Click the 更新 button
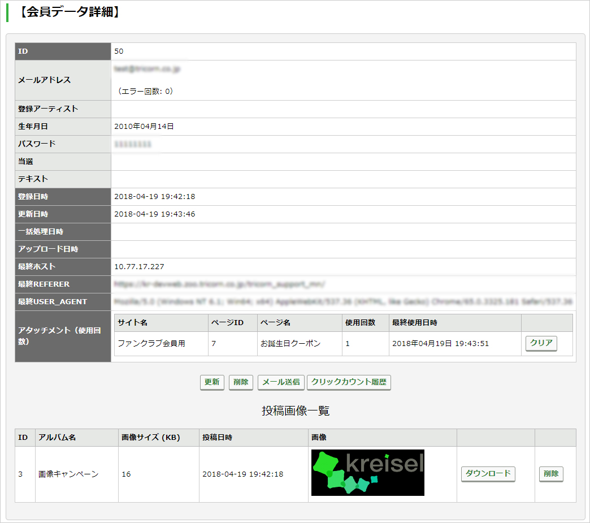590x523 pixels. point(212,382)
